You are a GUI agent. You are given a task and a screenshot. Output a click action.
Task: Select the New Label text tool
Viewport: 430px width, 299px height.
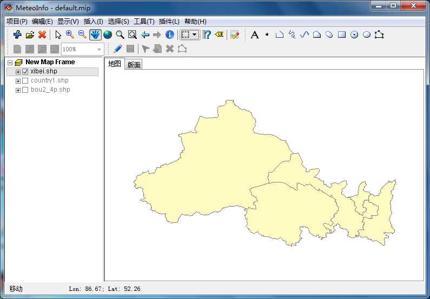[255, 35]
